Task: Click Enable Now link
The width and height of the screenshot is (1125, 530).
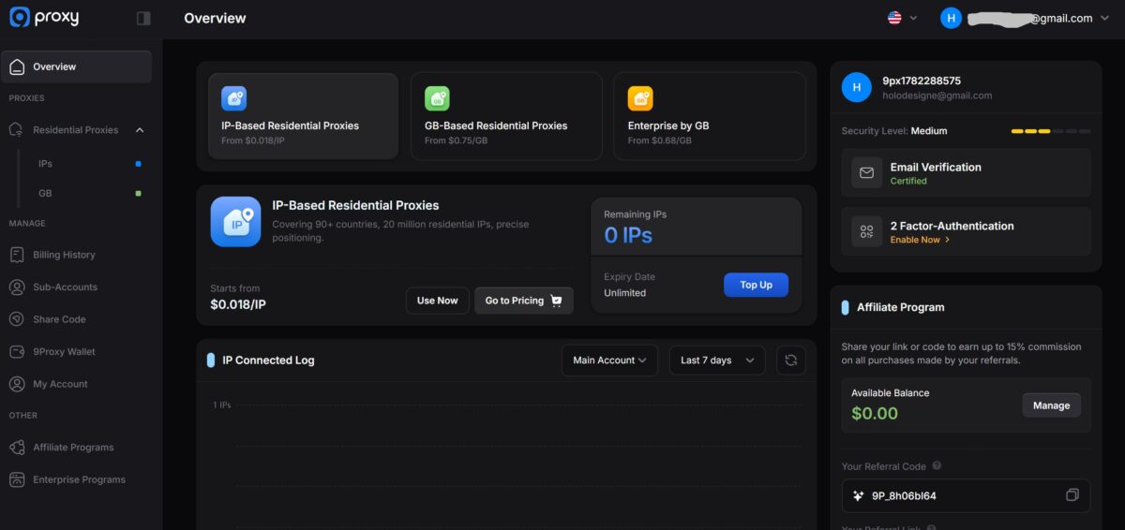Action: pos(920,240)
